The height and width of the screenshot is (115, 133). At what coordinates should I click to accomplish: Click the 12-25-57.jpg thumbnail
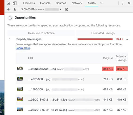[20, 109]
